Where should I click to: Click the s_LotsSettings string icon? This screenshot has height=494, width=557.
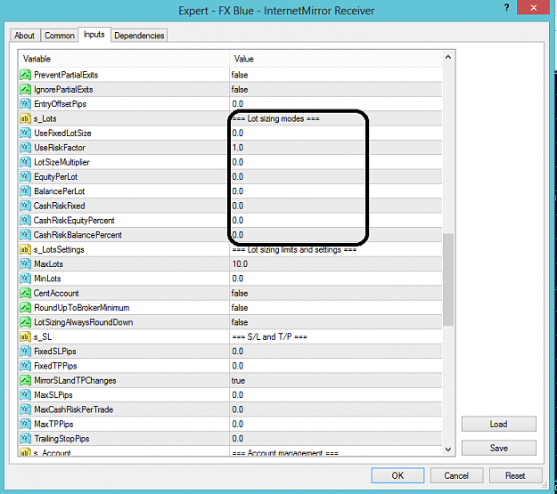point(25,249)
